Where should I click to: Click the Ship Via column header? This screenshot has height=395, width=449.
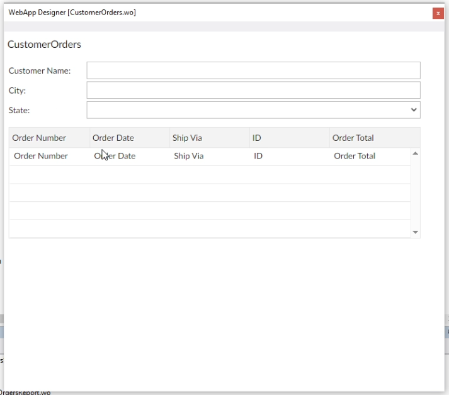pyautogui.click(x=187, y=138)
